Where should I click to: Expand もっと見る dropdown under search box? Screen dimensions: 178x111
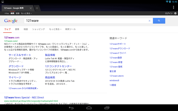coord(55,29)
